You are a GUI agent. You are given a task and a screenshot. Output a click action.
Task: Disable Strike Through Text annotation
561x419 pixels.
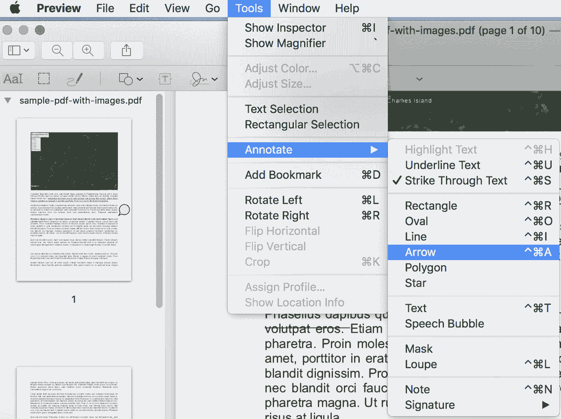coord(456,180)
